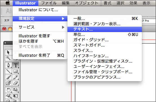This screenshot has width=156, height=102.
Task: Select the Paintbrush tool
Action: pyautogui.click(x=8, y=77)
